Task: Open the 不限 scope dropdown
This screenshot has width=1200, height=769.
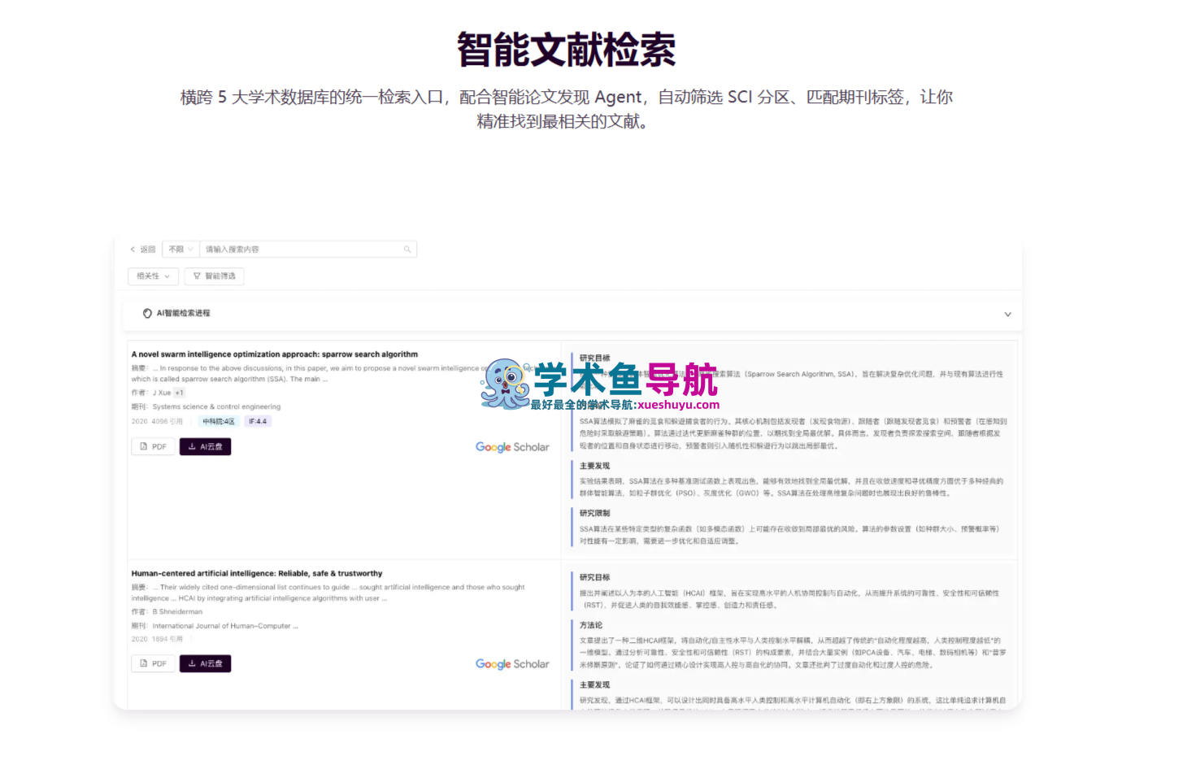Action: (x=180, y=249)
